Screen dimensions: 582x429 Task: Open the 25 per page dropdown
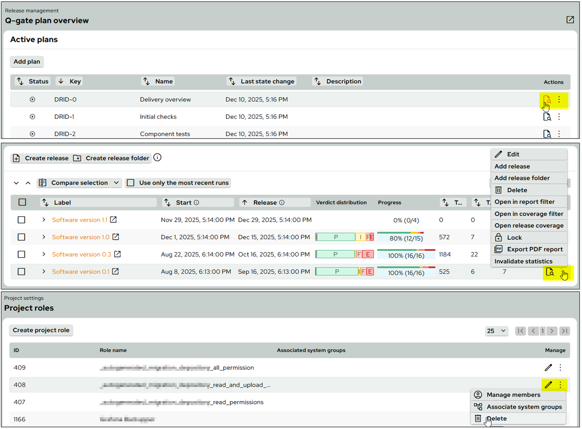(496, 331)
